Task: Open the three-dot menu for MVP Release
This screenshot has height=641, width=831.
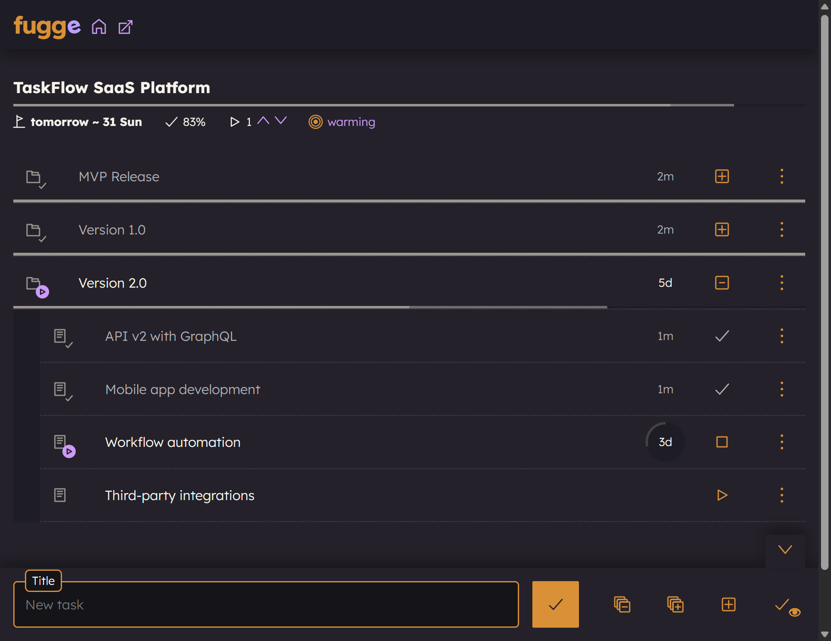Action: pos(782,177)
